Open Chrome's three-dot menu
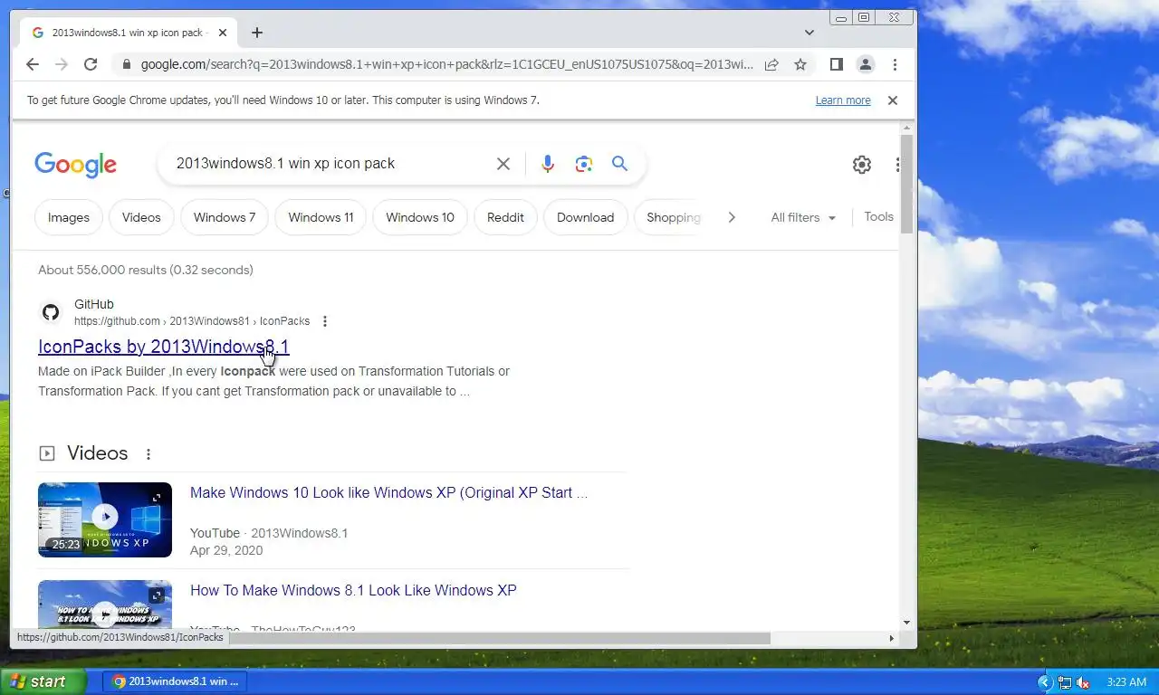Viewport: 1159px width, 695px height. pos(895,64)
